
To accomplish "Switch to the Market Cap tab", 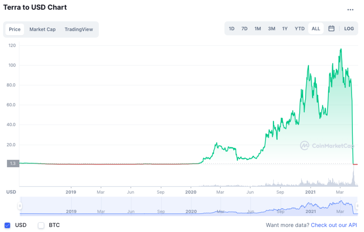I will click(42, 29).
